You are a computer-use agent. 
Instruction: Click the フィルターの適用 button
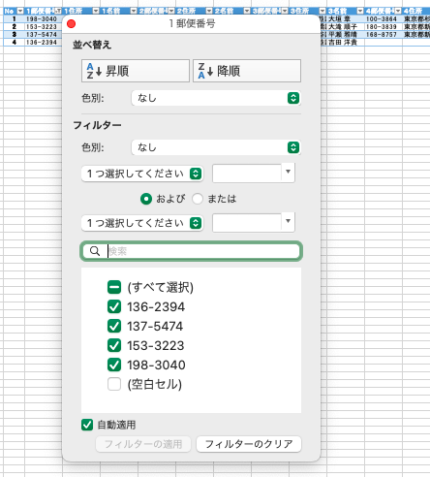tap(143, 444)
